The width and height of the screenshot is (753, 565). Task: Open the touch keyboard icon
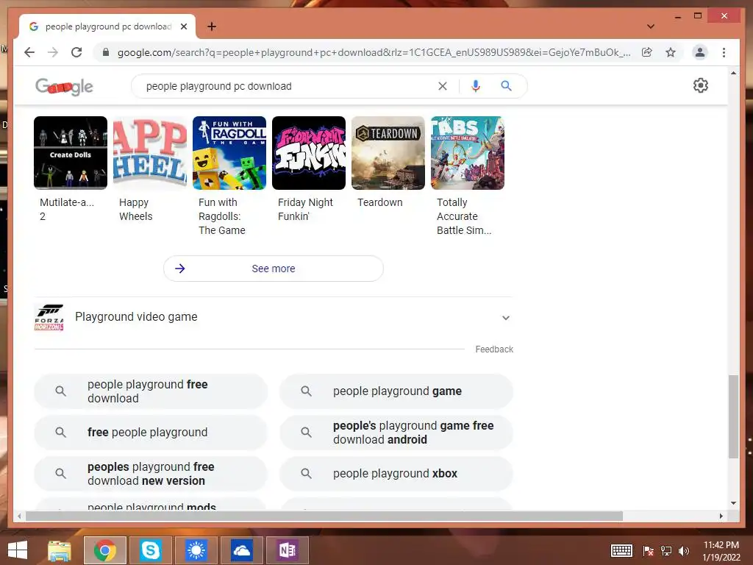tap(621, 550)
